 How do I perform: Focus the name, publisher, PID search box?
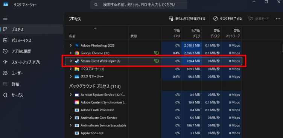[x=138, y=5]
